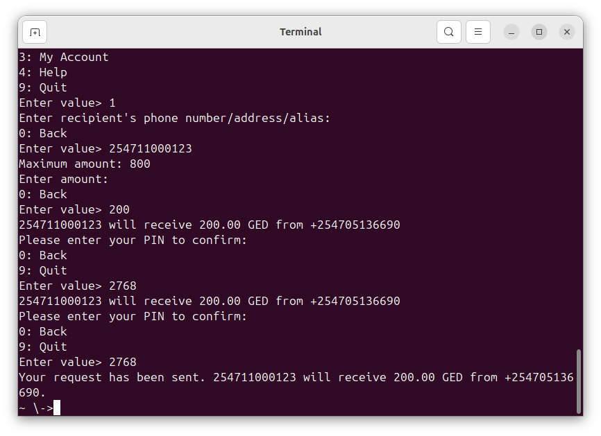Click the topmost "9: Quit" line
The image size is (601, 436).
(43, 87)
